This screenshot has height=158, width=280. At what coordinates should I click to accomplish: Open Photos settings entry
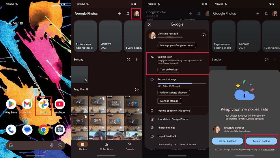(x=177, y=128)
